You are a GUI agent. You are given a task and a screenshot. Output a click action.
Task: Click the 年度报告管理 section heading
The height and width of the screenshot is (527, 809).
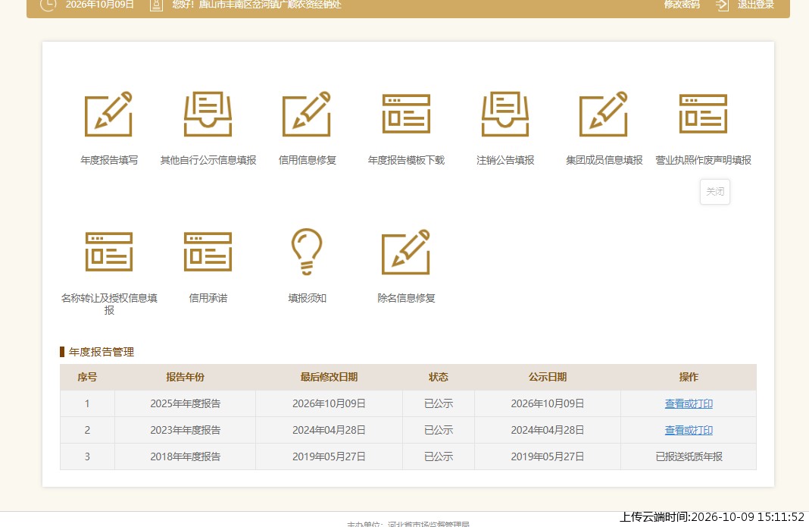(102, 352)
